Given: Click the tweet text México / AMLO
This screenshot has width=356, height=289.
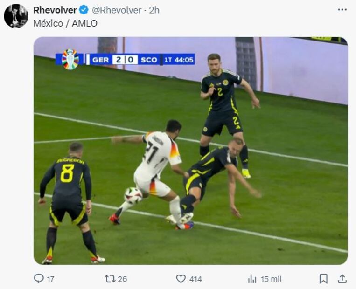Looking at the screenshot, I should coord(65,23).
